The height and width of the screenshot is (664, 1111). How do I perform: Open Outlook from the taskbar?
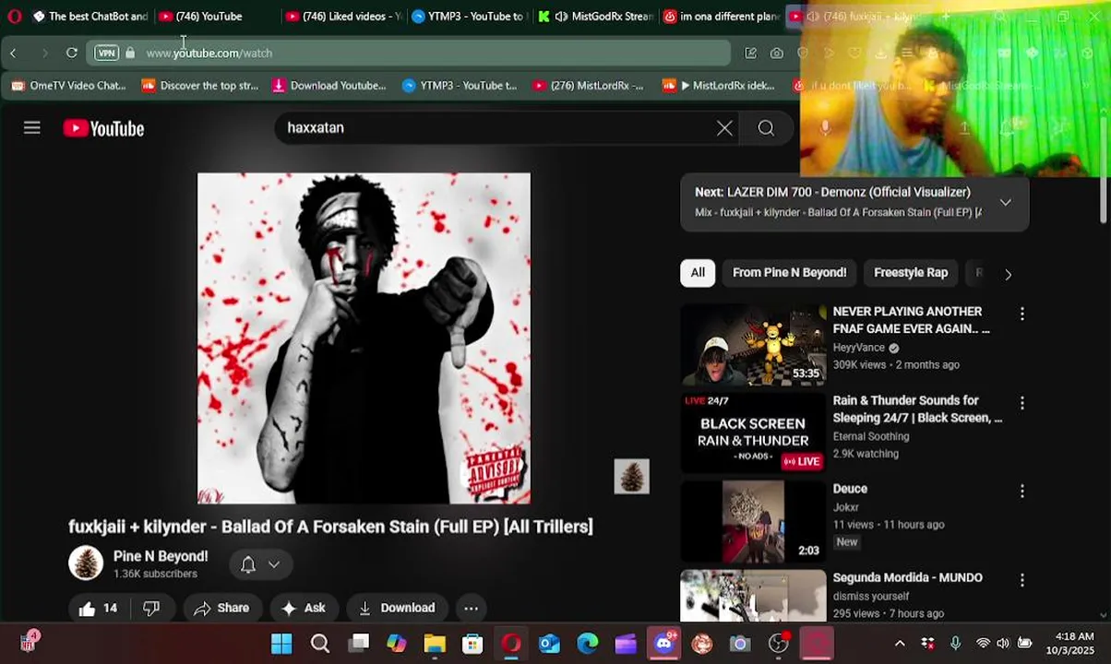click(549, 644)
